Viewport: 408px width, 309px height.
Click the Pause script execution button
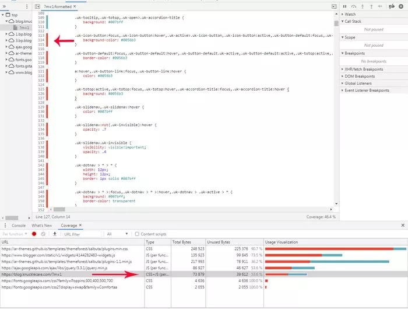click(344, 6)
